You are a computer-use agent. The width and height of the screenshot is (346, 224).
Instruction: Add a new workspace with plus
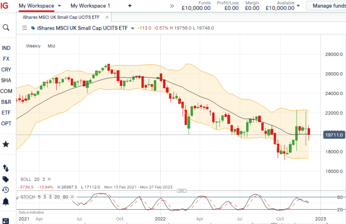(130, 6)
